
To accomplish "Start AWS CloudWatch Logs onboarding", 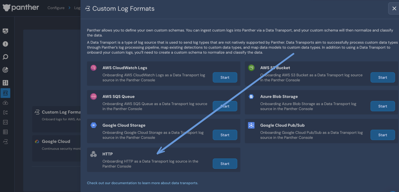I will click(x=225, y=78).
